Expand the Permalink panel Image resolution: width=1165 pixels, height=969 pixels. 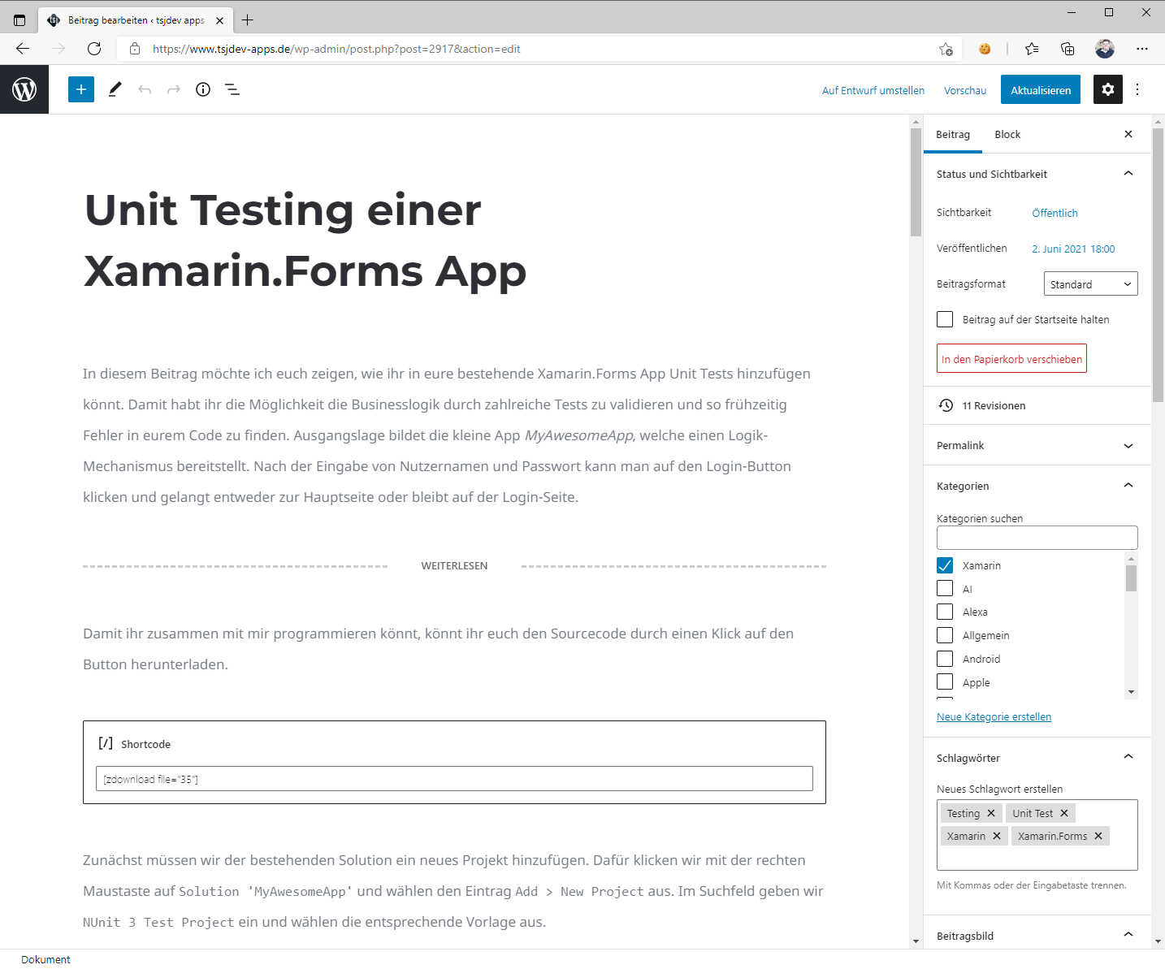(x=1037, y=445)
